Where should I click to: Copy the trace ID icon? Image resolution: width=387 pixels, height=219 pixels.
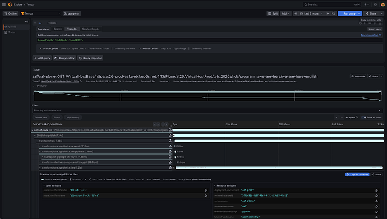tap(81, 81)
